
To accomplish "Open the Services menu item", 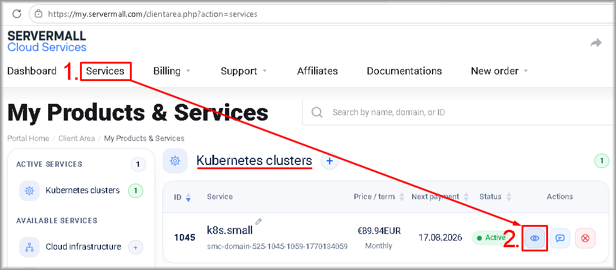I will tap(105, 71).
